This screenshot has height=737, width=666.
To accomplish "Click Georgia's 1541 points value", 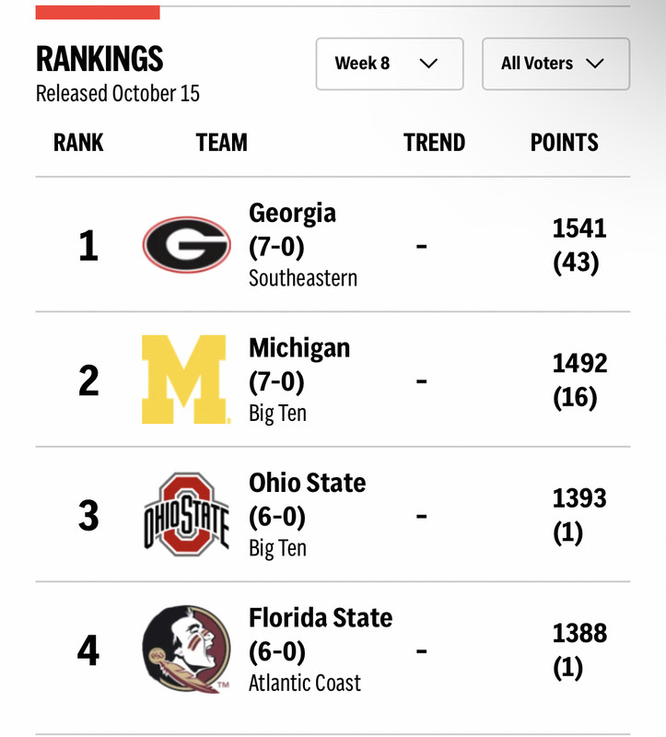I will point(579,228).
